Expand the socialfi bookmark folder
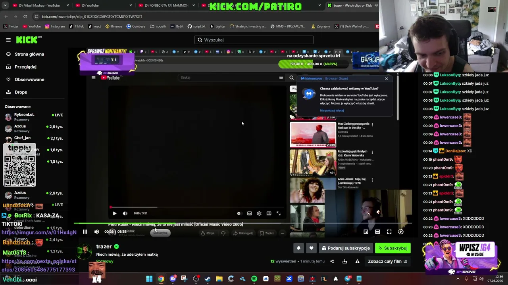The image size is (508, 285). [x=158, y=27]
